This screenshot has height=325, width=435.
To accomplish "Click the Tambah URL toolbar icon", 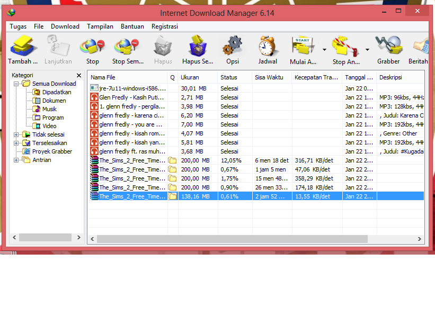I will pos(23,46).
